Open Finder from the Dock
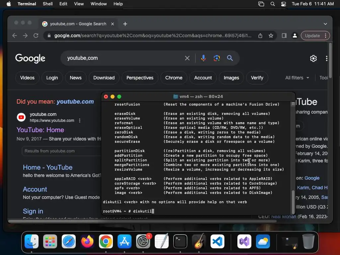The height and width of the screenshot is (255, 340). click(32, 241)
